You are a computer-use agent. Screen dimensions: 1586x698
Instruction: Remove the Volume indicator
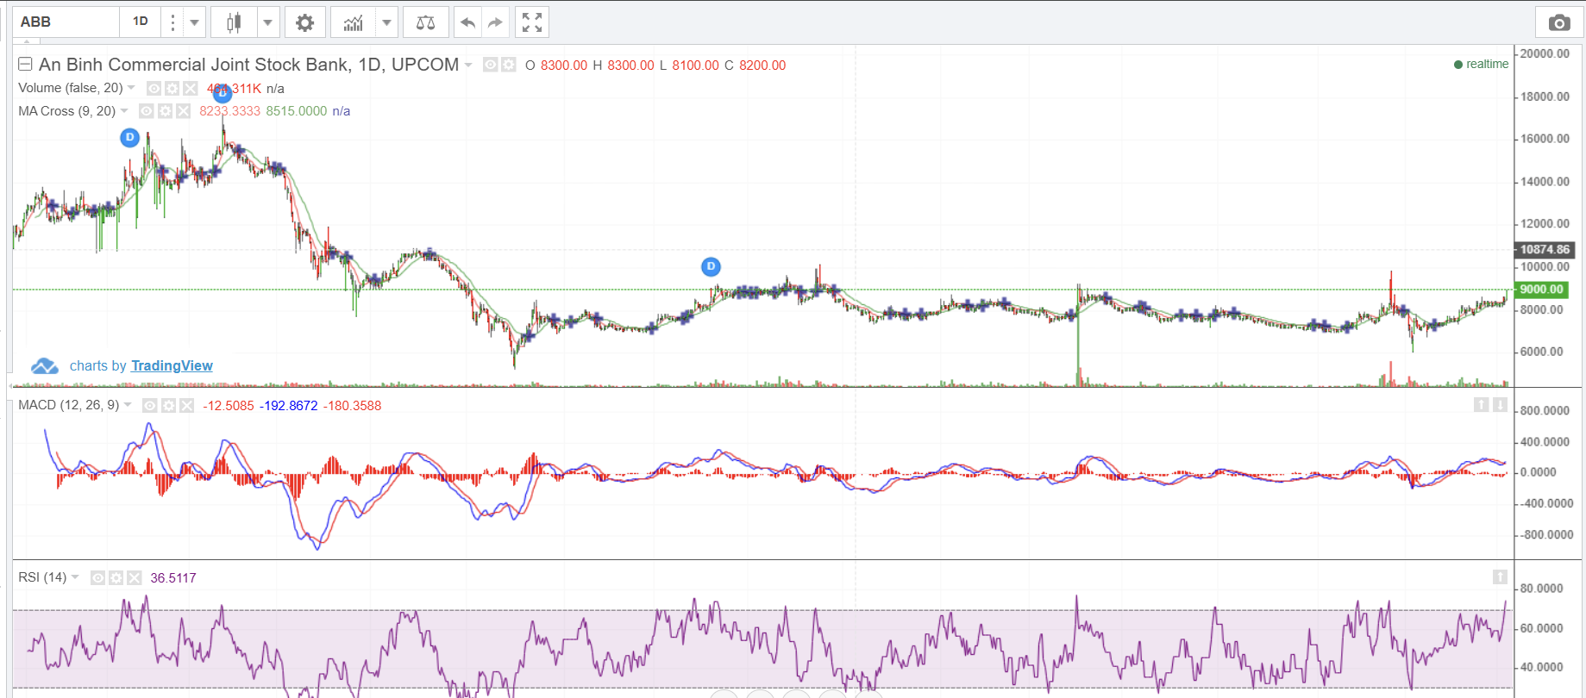pyautogui.click(x=191, y=88)
